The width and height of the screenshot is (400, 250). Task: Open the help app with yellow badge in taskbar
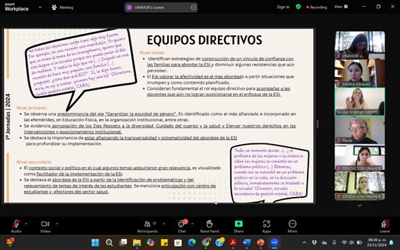coord(219,243)
